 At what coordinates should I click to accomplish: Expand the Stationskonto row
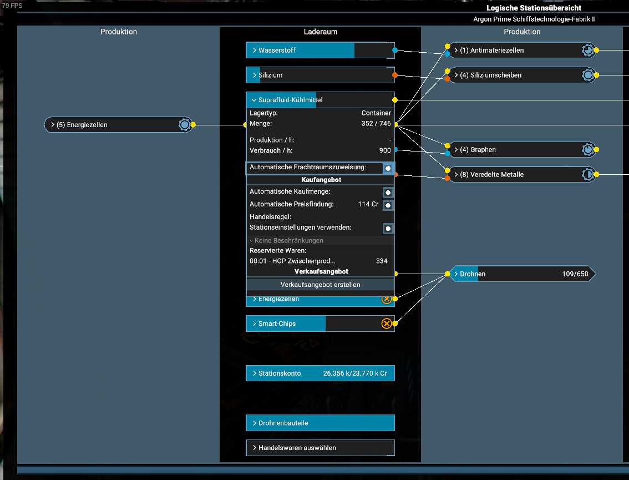point(320,373)
